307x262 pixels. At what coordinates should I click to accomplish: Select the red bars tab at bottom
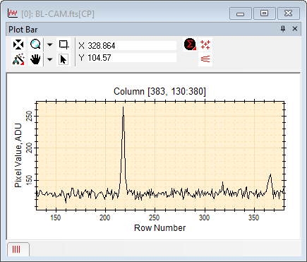pyautogui.click(x=18, y=249)
